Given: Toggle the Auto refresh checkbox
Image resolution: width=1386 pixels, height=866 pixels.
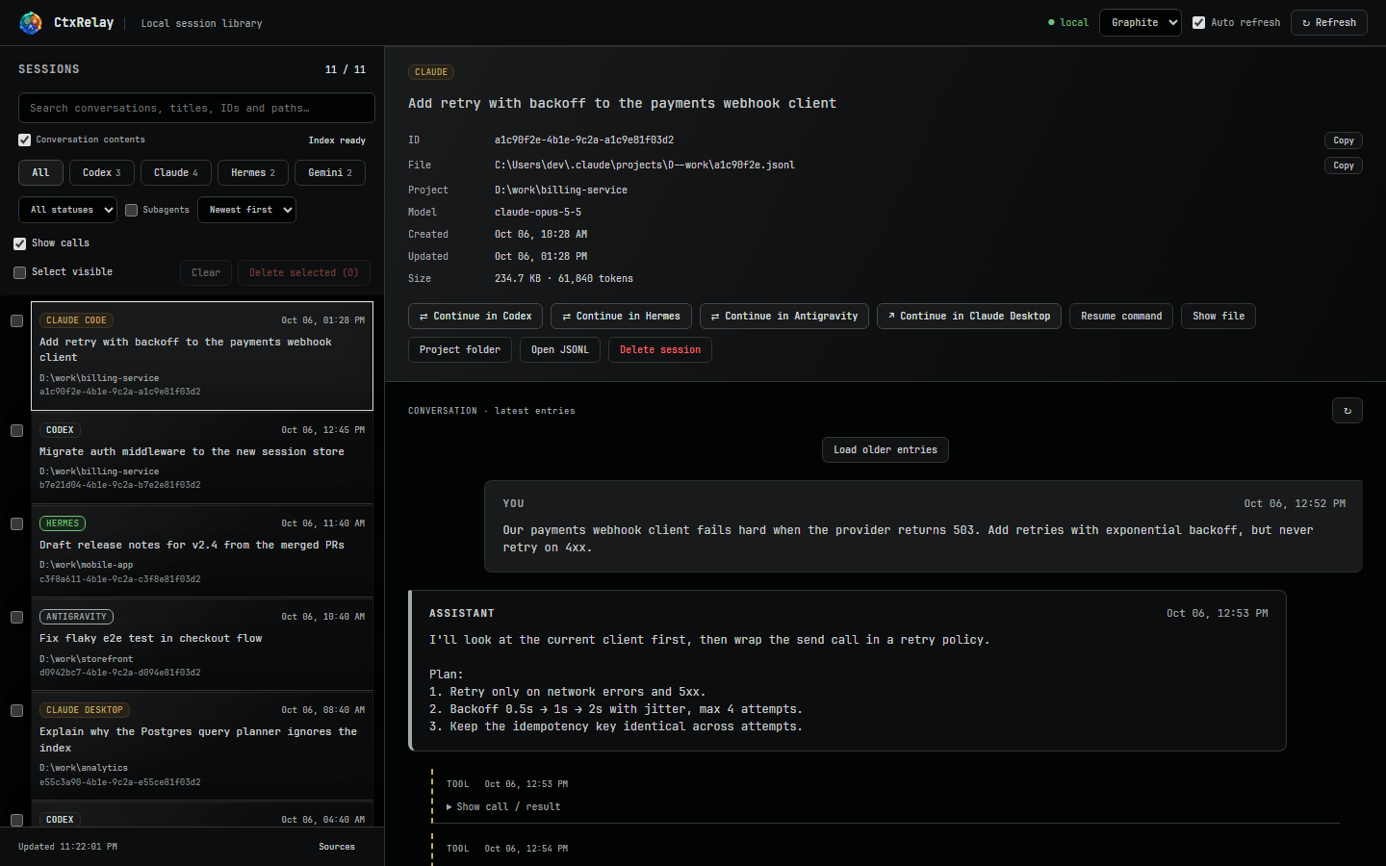Looking at the screenshot, I should click(x=1199, y=22).
